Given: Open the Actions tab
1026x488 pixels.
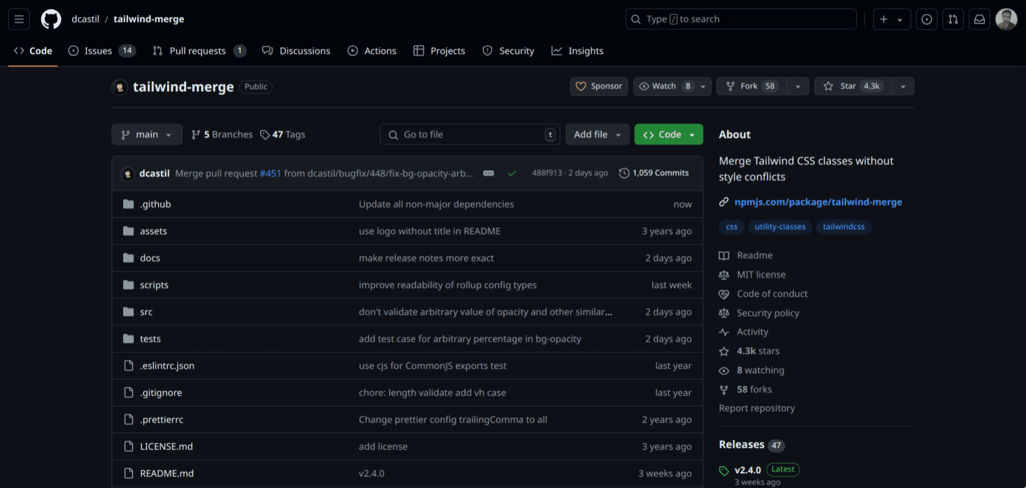Looking at the screenshot, I should click(372, 51).
